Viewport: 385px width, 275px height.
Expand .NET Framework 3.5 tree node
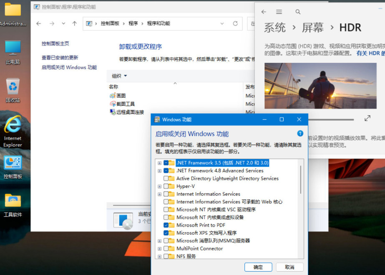point(160,163)
